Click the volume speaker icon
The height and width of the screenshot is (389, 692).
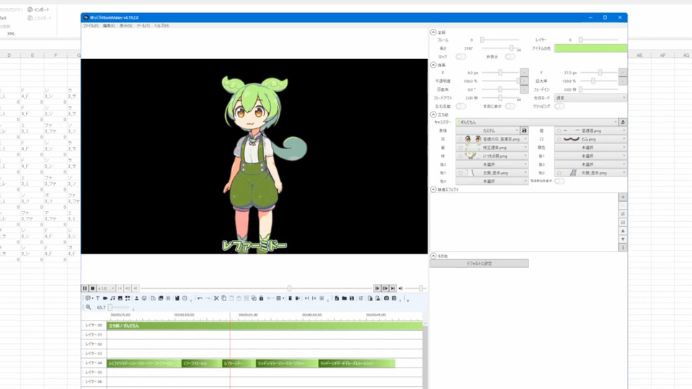pos(401,288)
